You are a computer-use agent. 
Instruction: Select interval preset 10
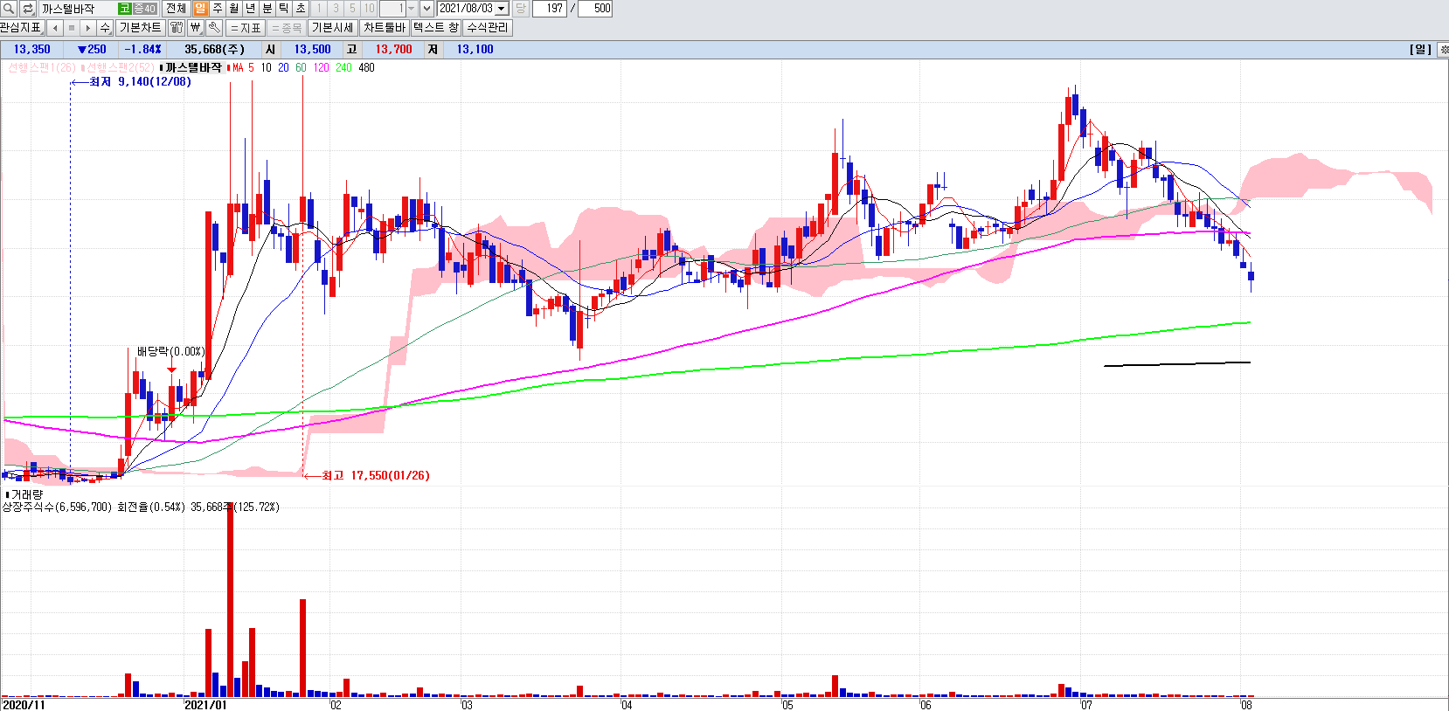point(369,9)
